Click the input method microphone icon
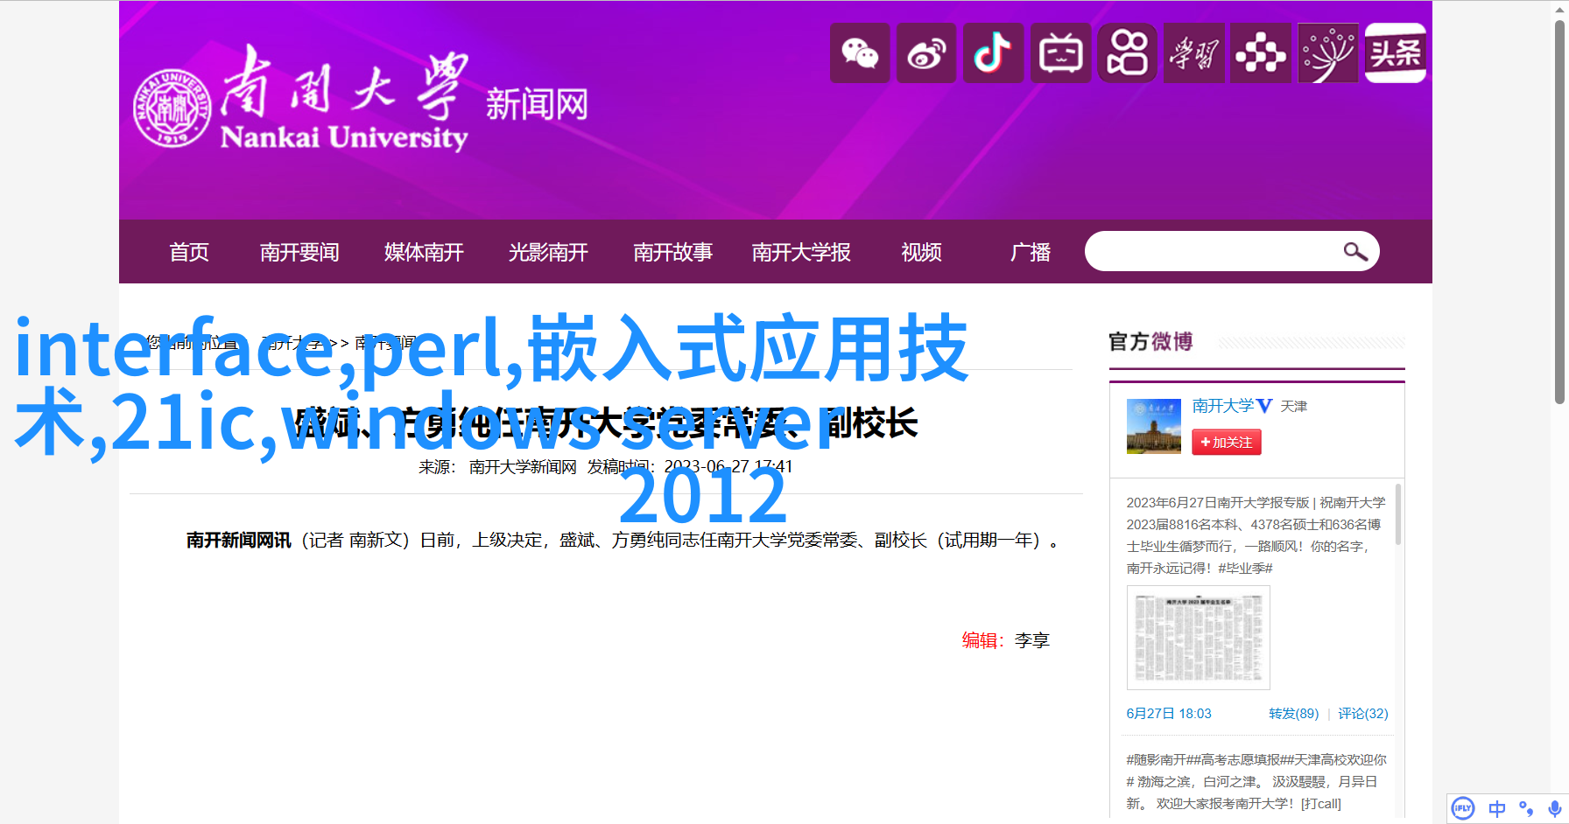The image size is (1569, 824). pyautogui.click(x=1554, y=809)
